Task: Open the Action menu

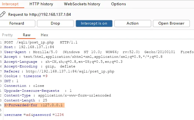Action: pos(132,23)
